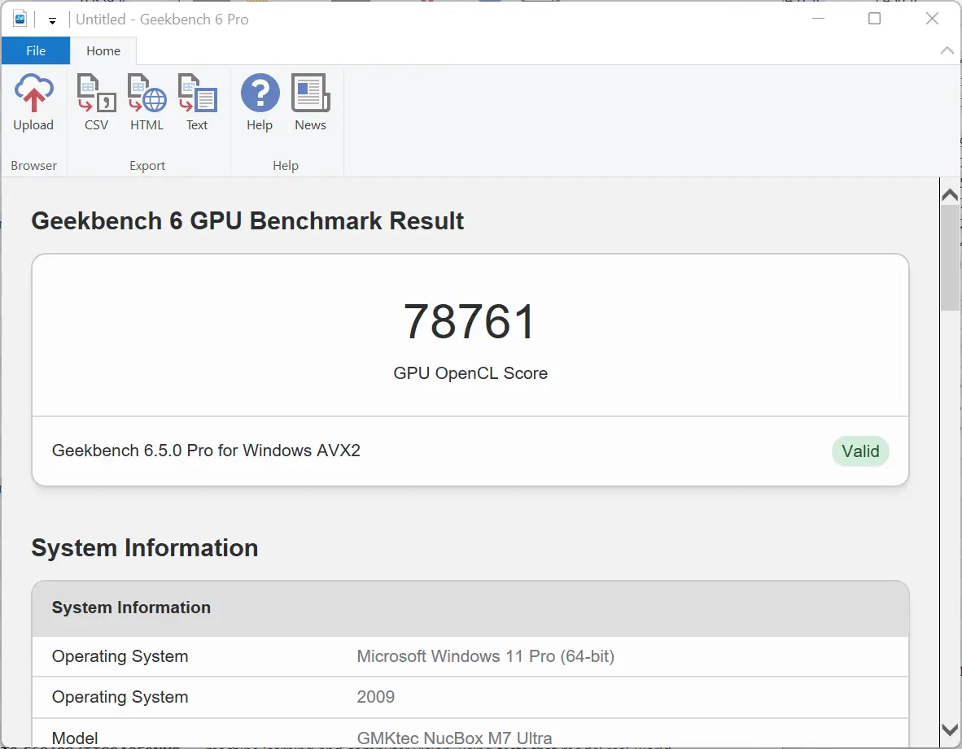Export results as CSV
The image size is (962, 749).
[96, 95]
